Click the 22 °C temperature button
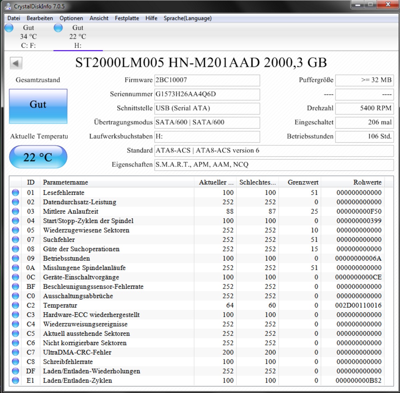 point(38,157)
